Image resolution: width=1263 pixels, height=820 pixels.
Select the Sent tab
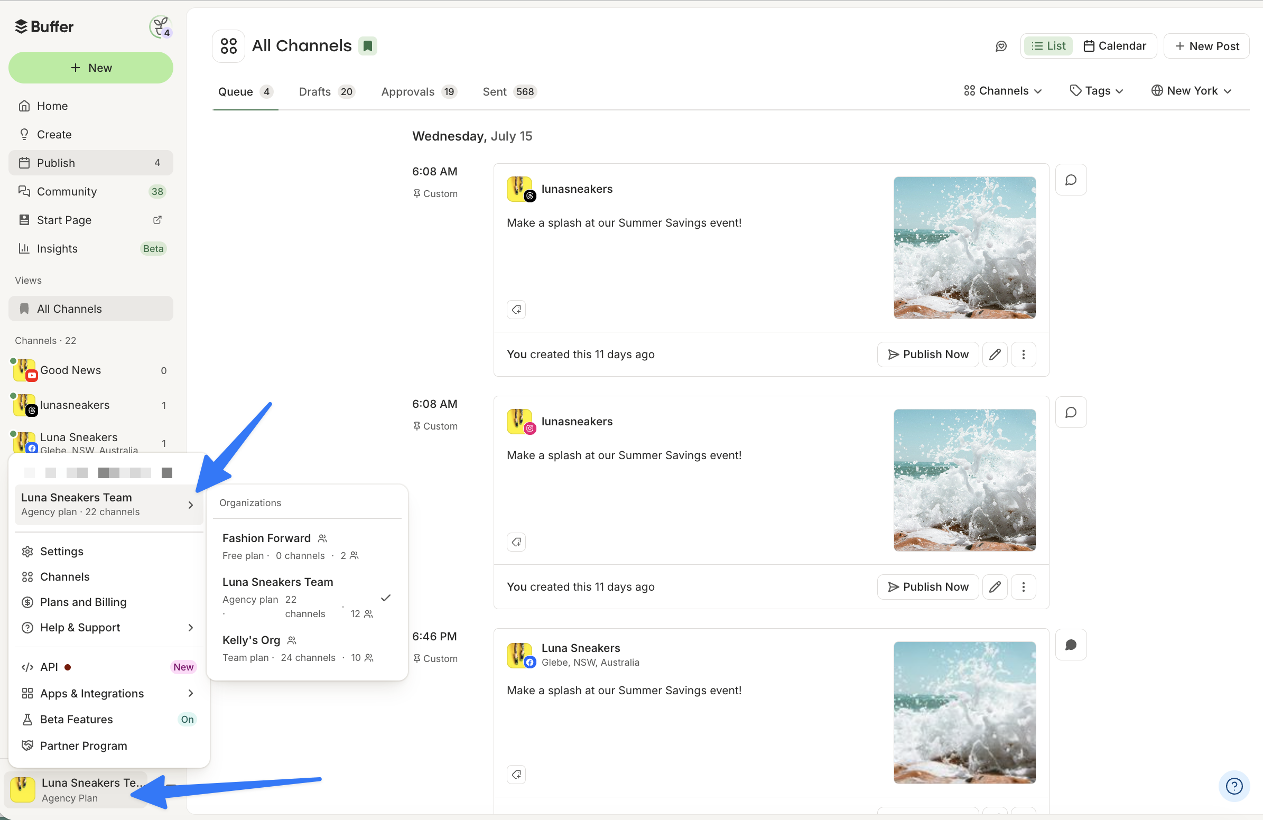(509, 92)
